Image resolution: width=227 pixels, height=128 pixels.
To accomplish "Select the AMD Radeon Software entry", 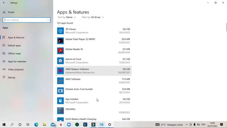I will pos(94,71).
